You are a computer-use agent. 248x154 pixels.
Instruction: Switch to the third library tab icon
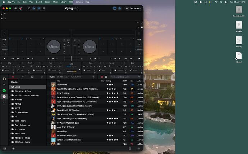tap(32, 77)
